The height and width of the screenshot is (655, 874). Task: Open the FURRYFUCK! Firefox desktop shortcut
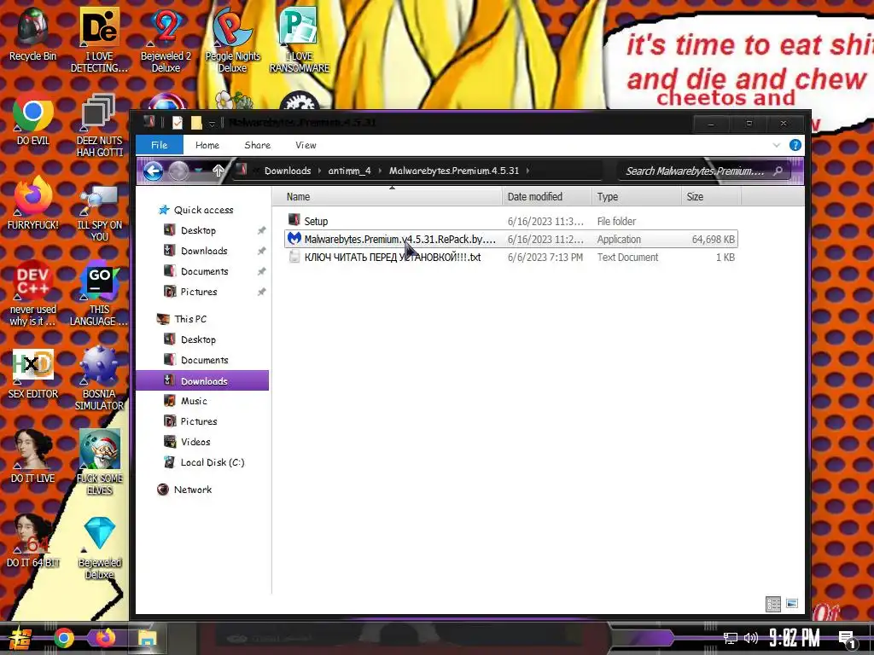(x=32, y=203)
